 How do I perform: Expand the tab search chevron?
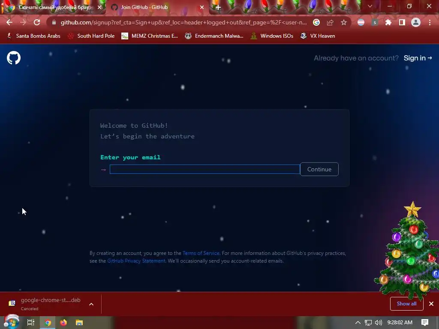[370, 6]
